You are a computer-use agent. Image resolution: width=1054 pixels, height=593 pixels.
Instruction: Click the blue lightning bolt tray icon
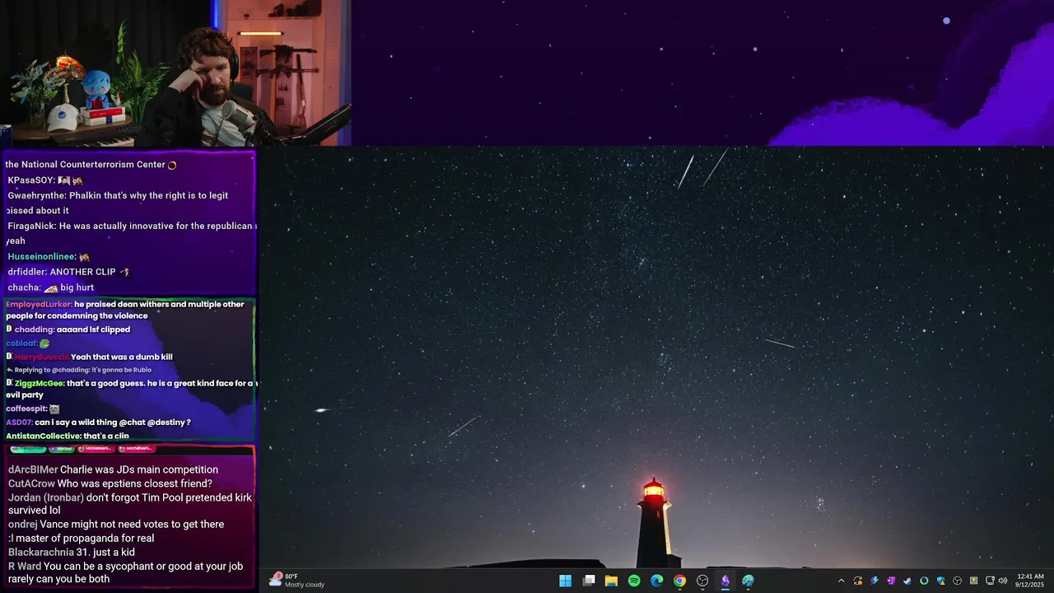874,581
